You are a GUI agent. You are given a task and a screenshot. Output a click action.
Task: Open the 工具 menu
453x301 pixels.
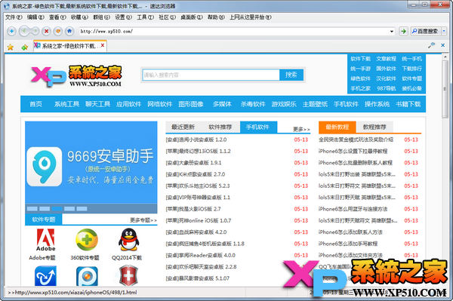click(145, 17)
